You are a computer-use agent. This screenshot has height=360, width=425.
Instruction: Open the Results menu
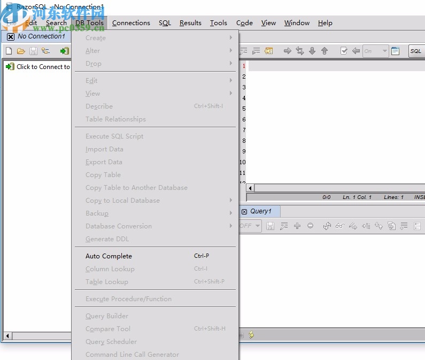(190, 23)
